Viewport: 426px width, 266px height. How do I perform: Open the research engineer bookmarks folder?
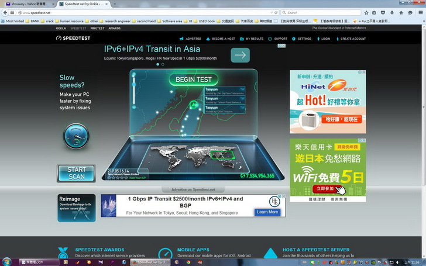pyautogui.click(x=115, y=21)
